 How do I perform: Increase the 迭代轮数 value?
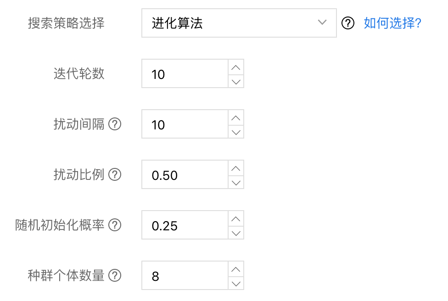pyautogui.click(x=236, y=67)
